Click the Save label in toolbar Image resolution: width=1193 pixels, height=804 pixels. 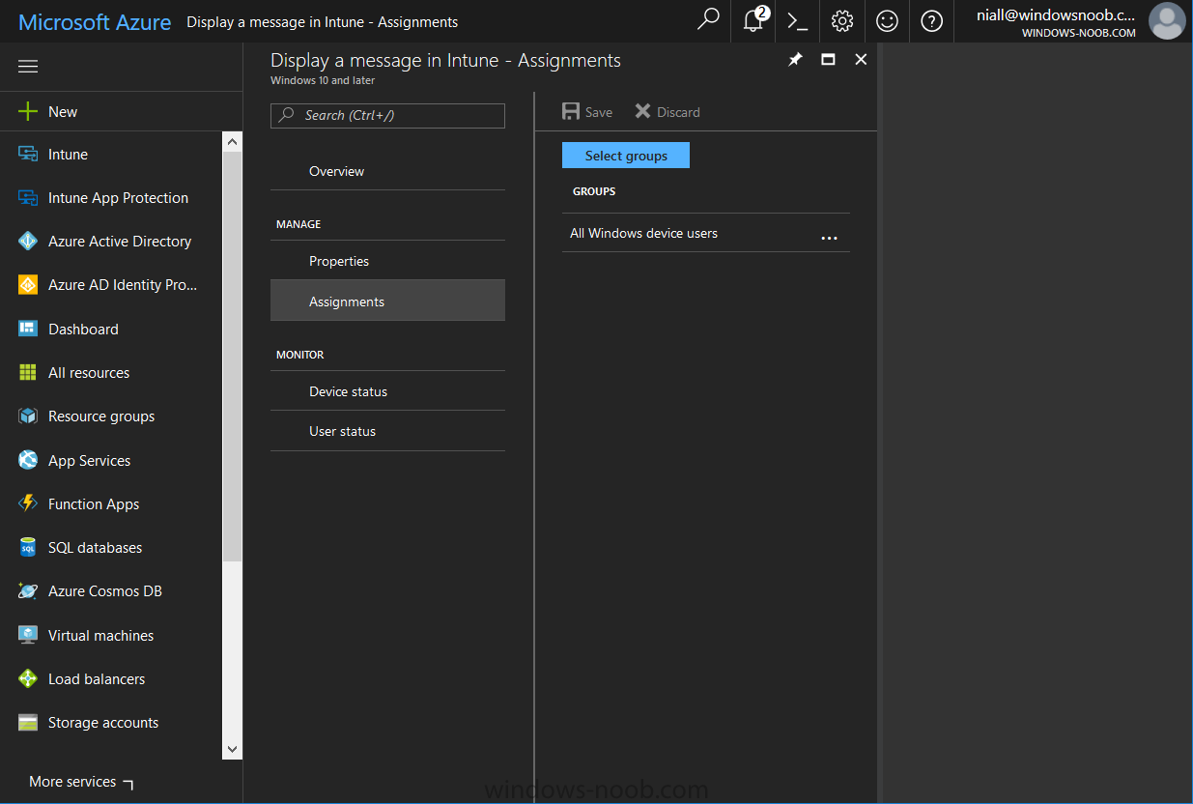[x=599, y=112]
